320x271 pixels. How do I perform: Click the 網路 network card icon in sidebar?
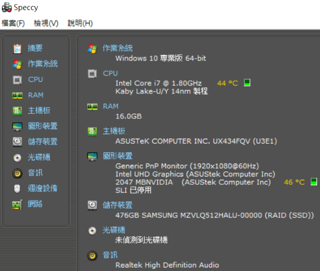click(x=17, y=204)
